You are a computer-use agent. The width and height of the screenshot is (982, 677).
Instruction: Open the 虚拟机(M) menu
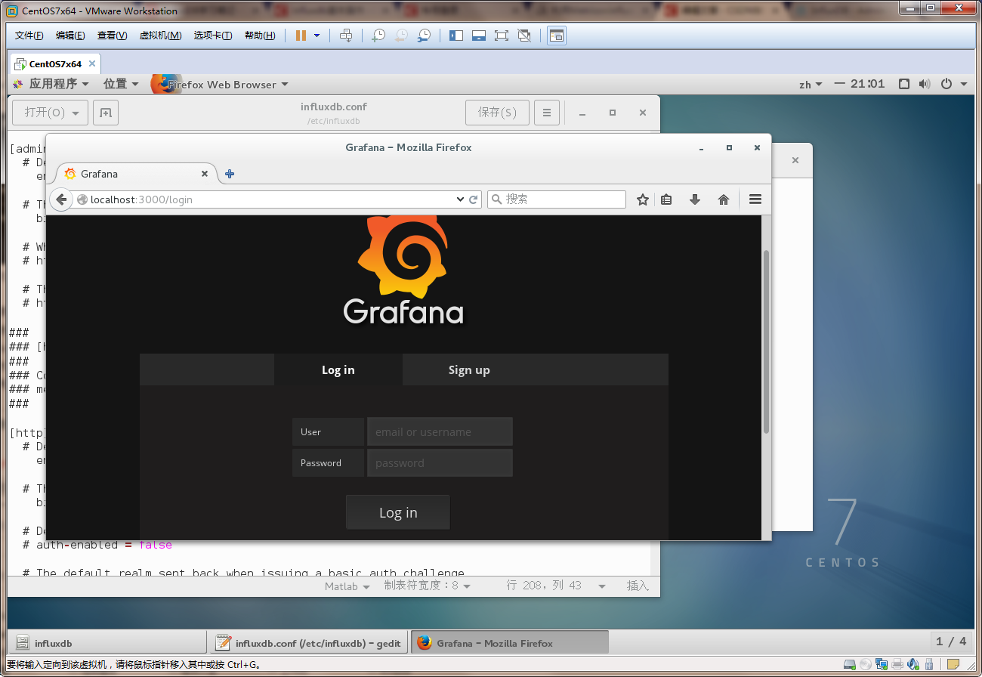point(160,36)
